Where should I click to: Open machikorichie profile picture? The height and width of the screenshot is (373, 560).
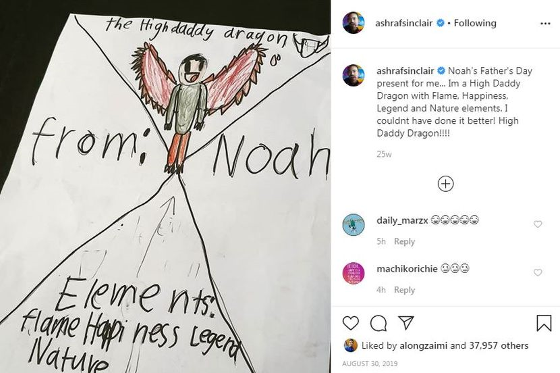tap(354, 273)
